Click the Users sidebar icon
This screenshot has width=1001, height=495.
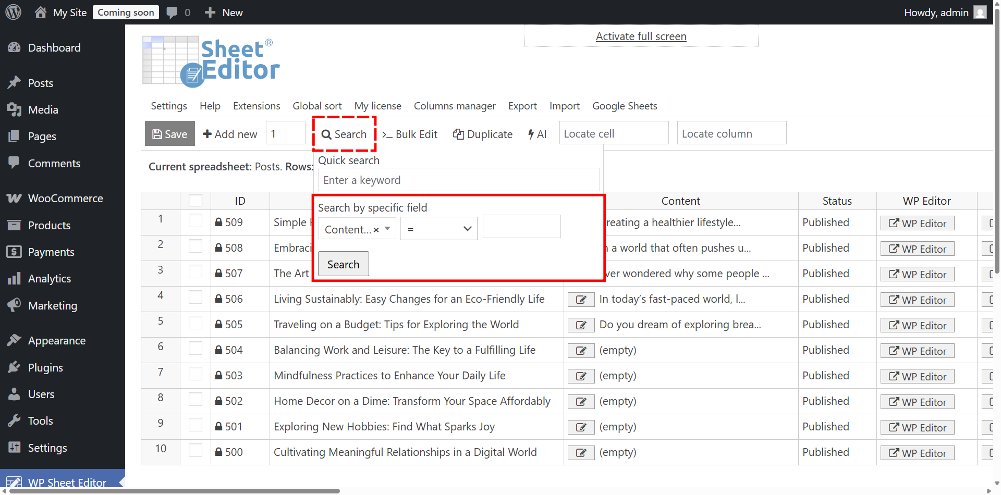tap(14, 394)
